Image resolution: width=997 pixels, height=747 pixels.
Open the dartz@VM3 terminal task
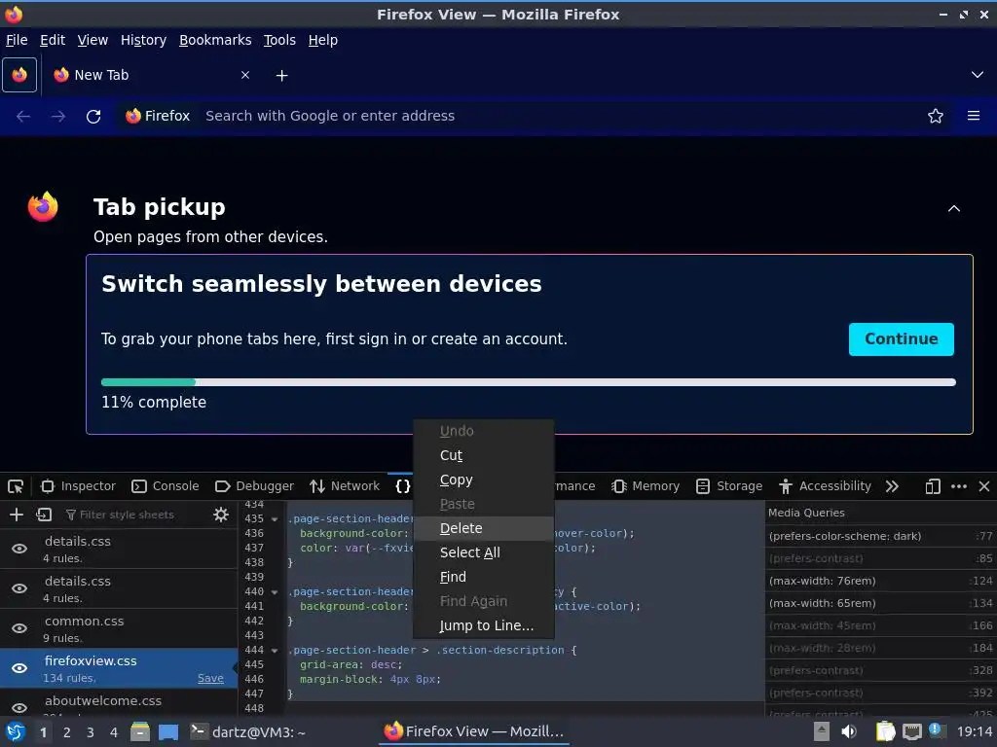[248, 731]
